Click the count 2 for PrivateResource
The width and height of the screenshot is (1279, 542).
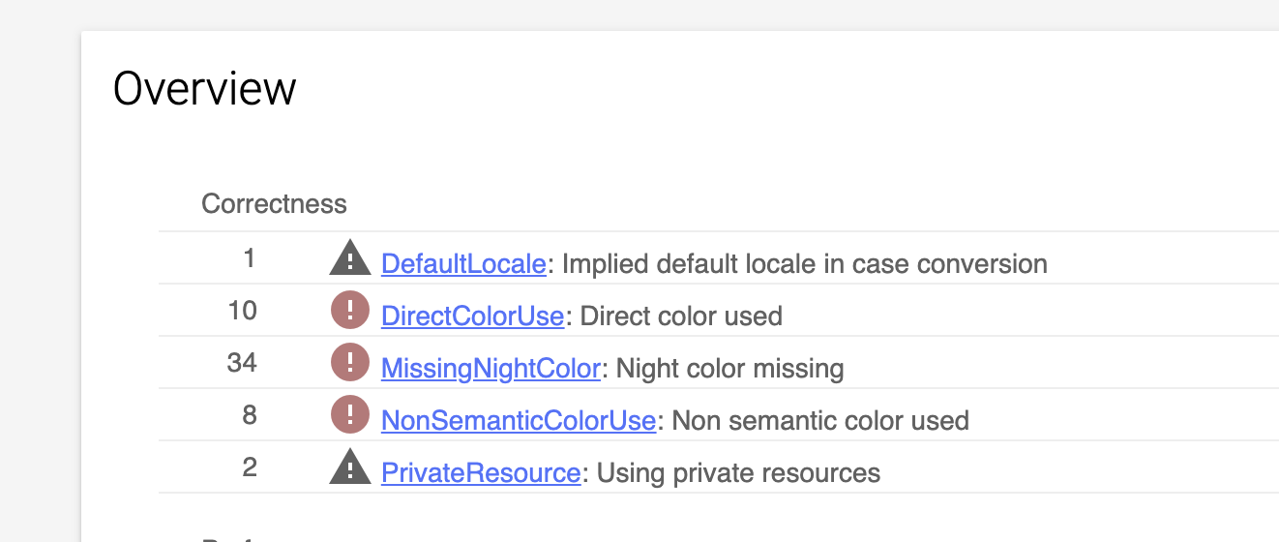(x=250, y=467)
